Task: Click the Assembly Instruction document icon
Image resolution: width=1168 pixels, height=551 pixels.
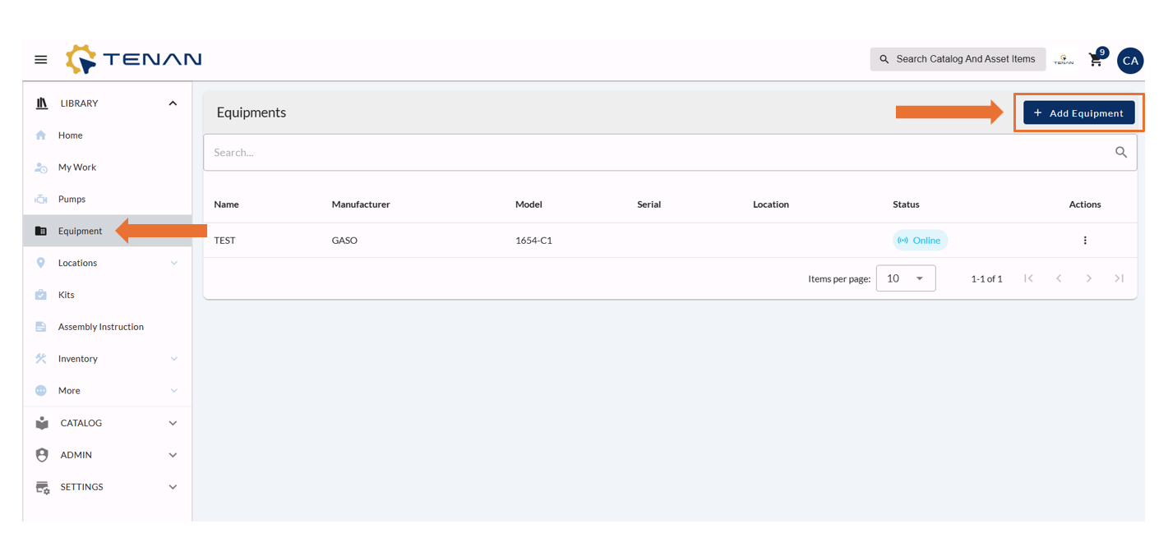Action: [41, 327]
